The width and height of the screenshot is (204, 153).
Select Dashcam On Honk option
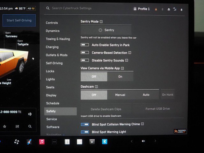point(168,95)
